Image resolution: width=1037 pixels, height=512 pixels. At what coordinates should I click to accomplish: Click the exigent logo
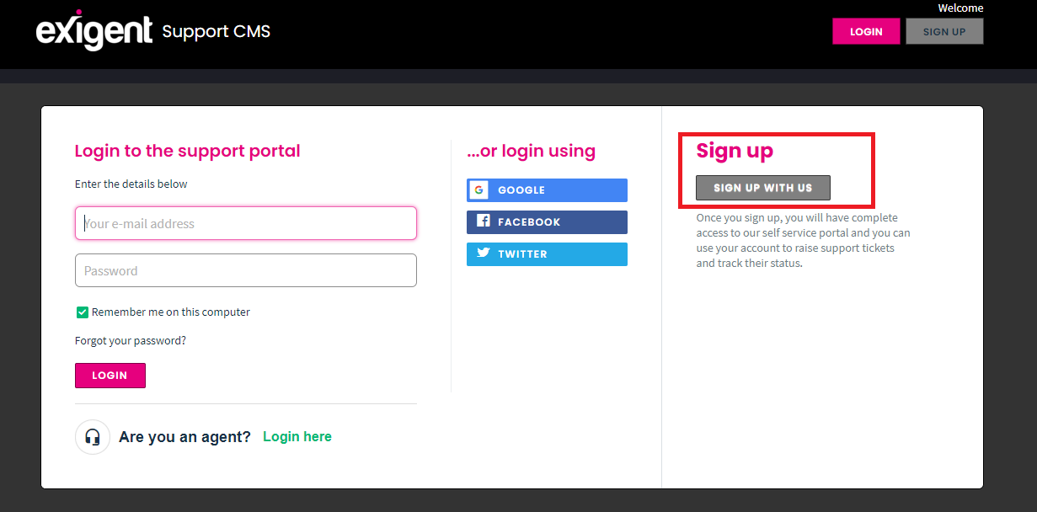[94, 31]
